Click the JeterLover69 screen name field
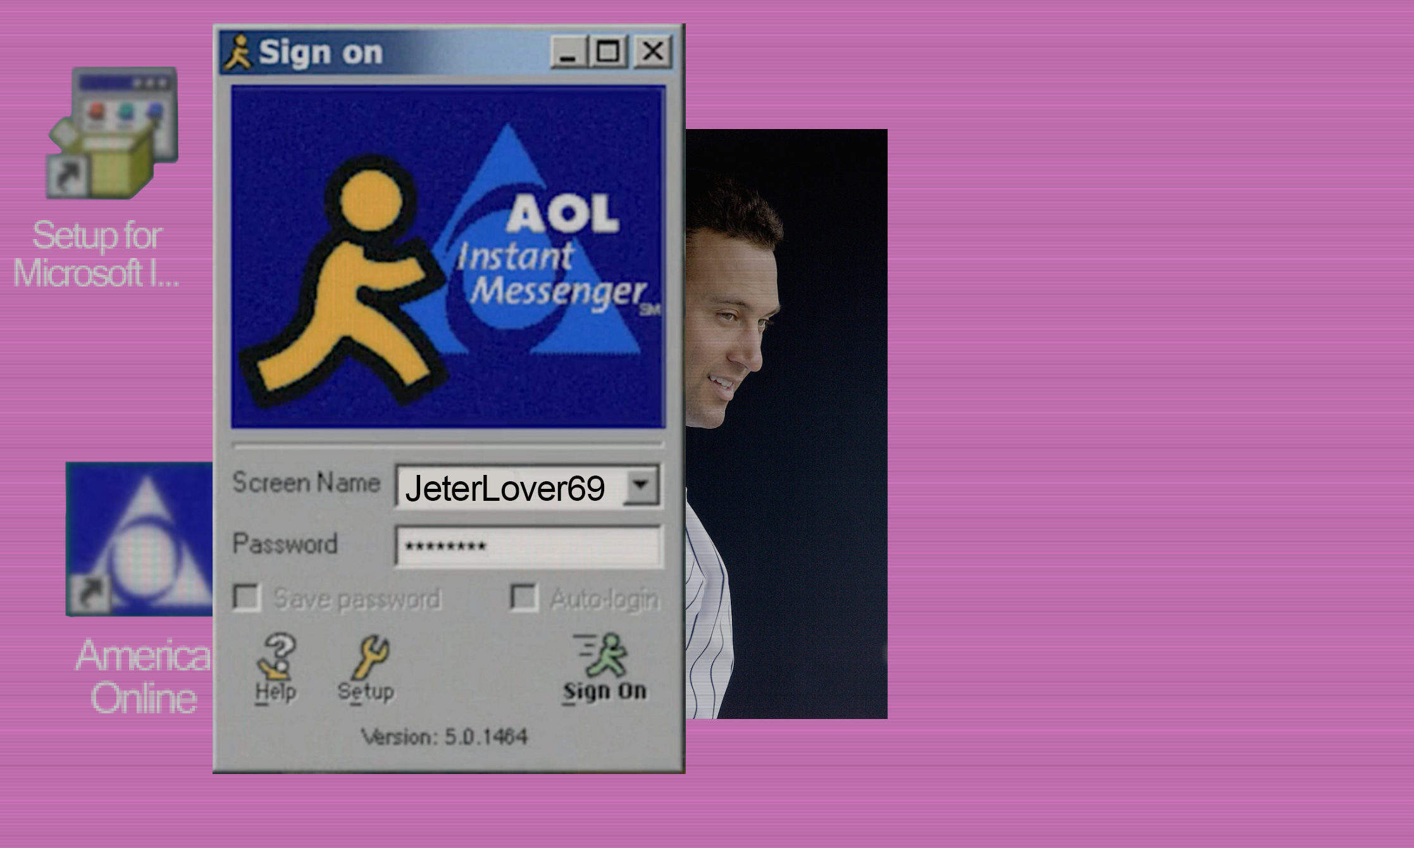 506,487
